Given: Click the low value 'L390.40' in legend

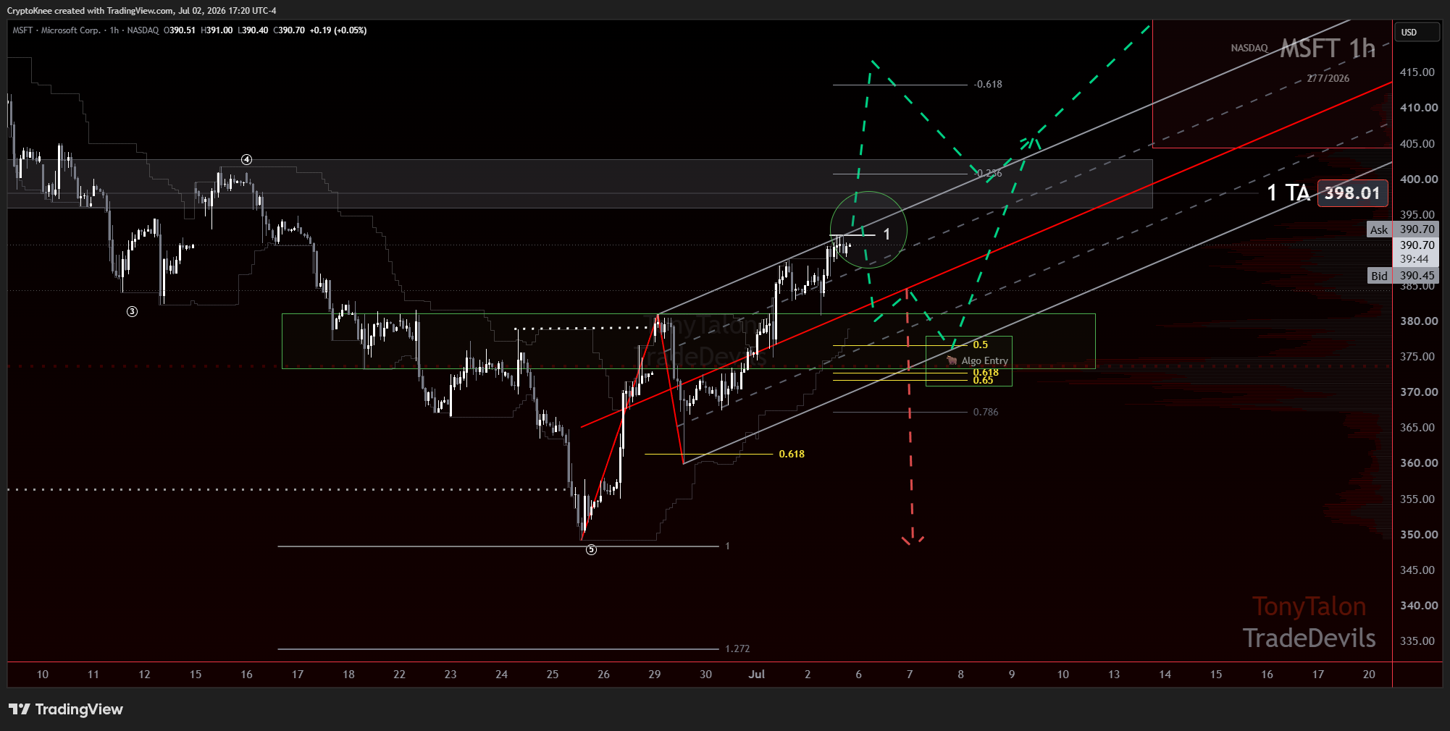Looking at the screenshot, I should 253,30.
